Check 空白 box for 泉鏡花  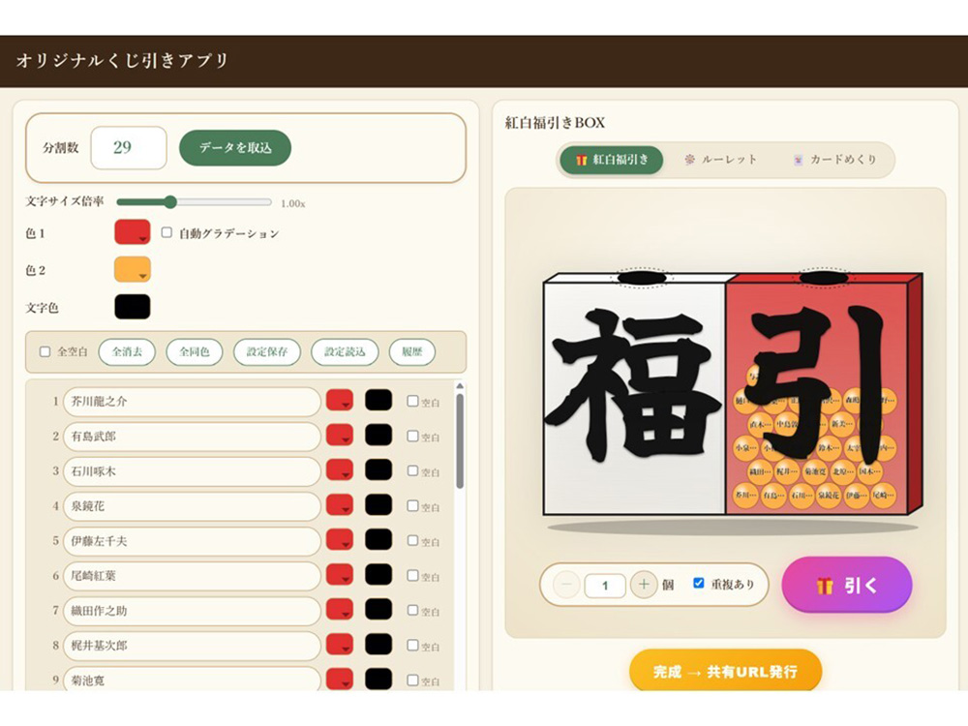point(412,505)
